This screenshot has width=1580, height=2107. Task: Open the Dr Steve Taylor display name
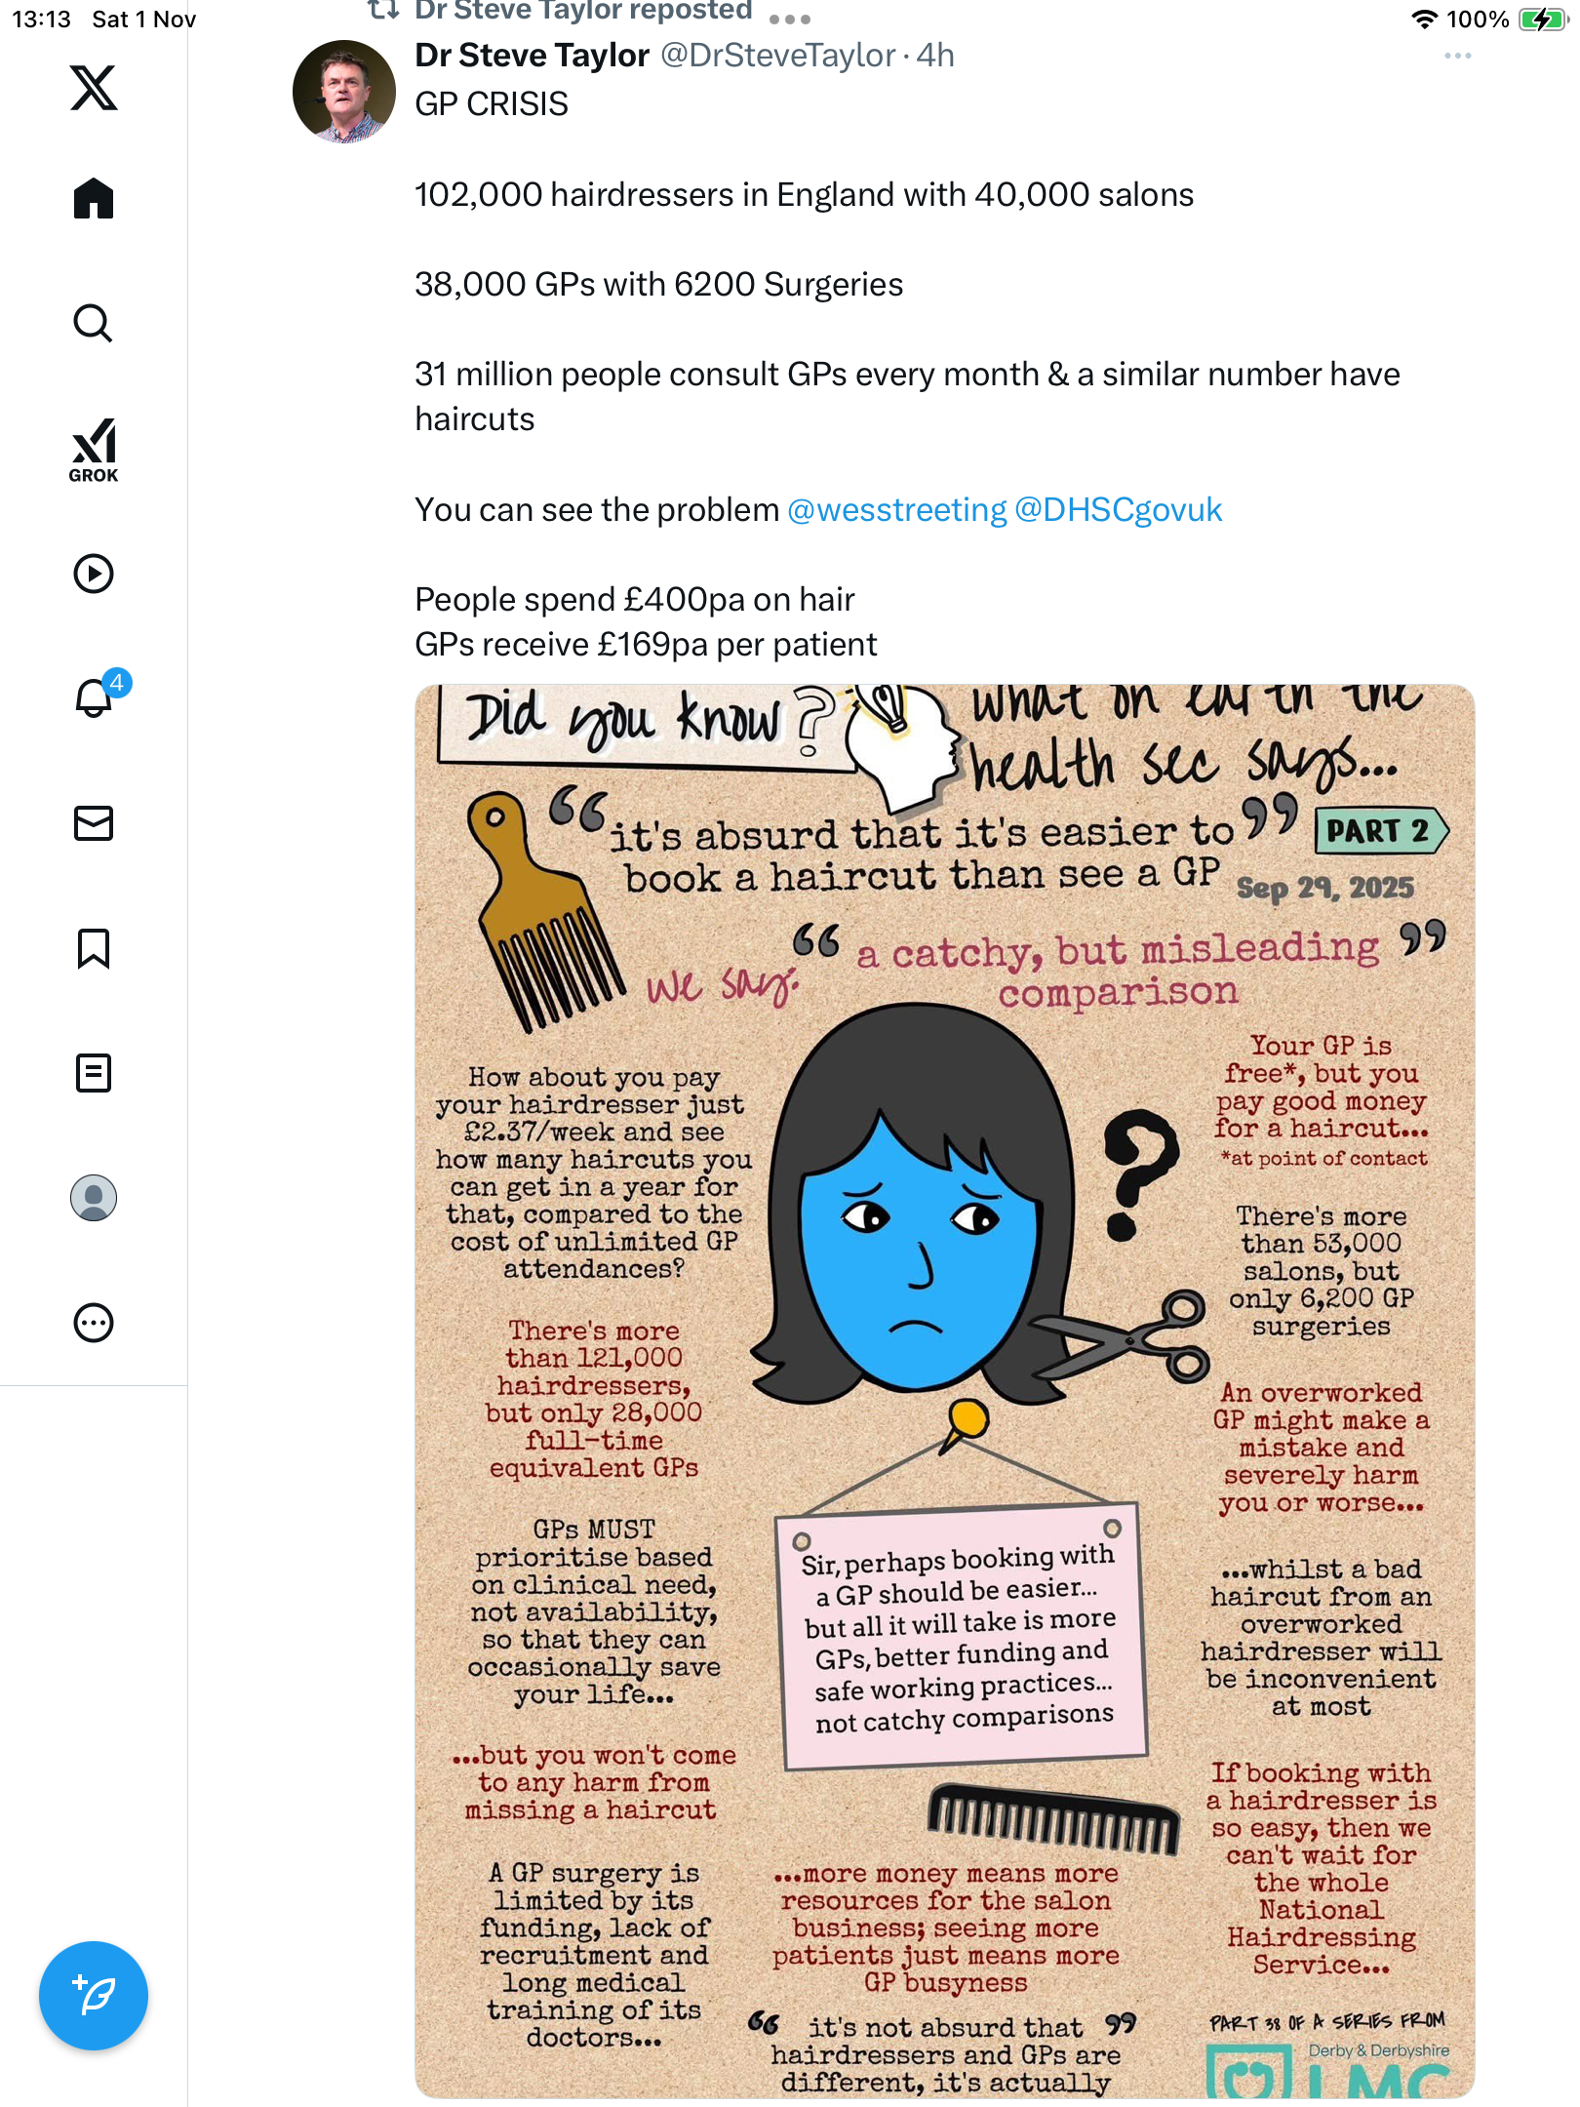point(532,56)
